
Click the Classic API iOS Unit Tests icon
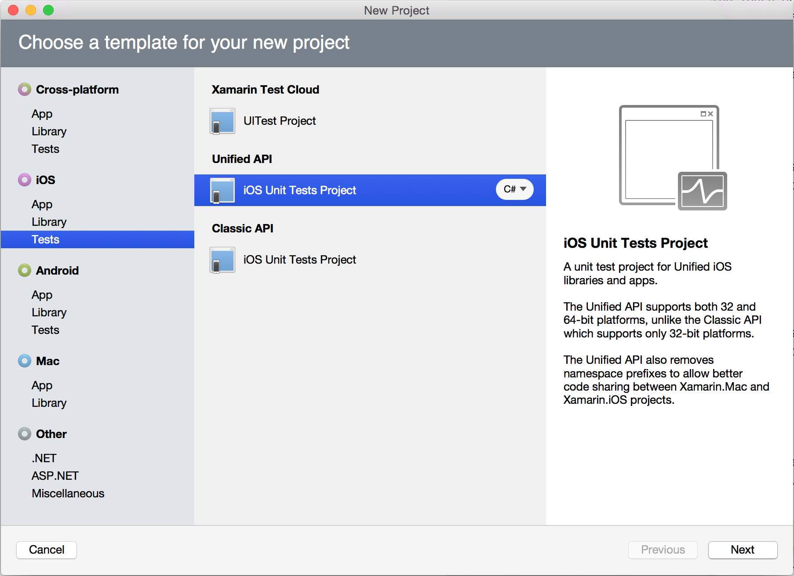(222, 260)
